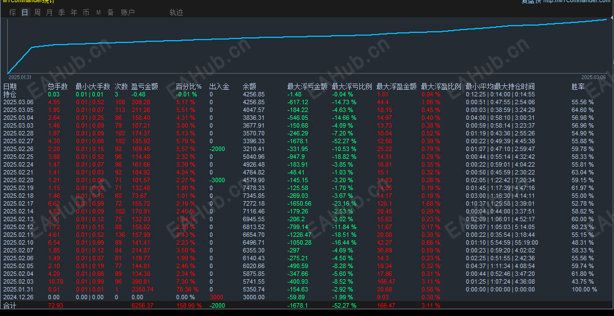Click the 出入金 column header
Image resolution: width=614 pixels, height=316 pixels.
[x=220, y=86]
